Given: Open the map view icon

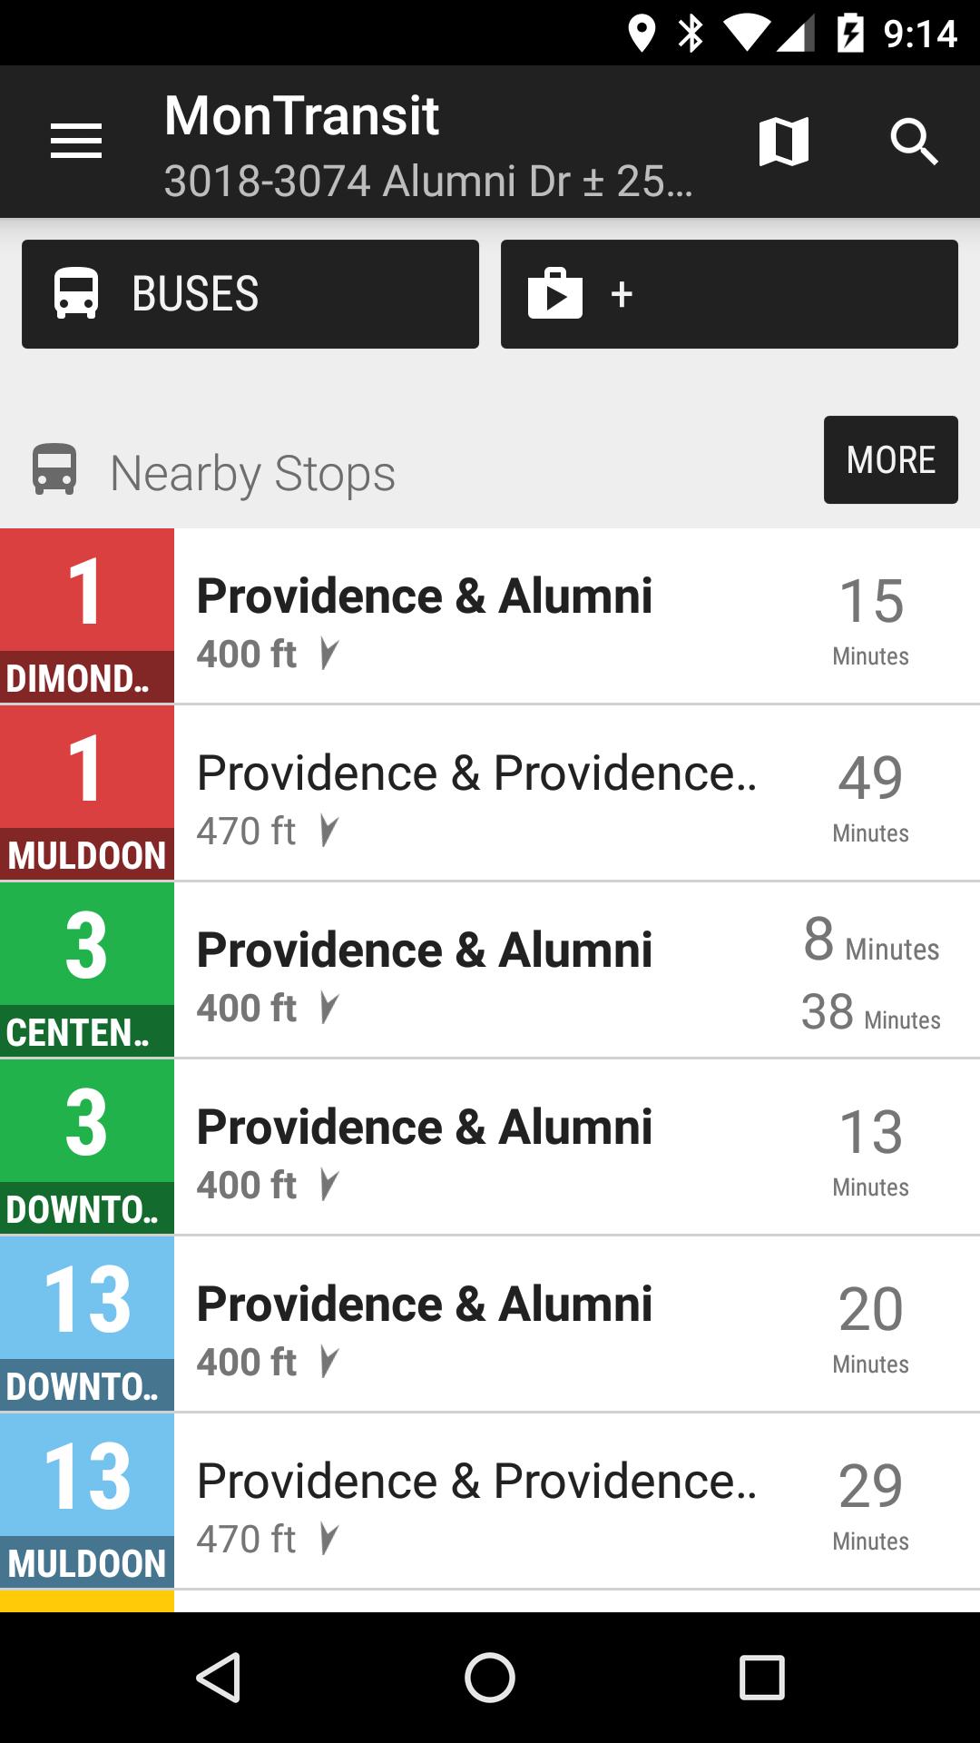Looking at the screenshot, I should pos(783,142).
